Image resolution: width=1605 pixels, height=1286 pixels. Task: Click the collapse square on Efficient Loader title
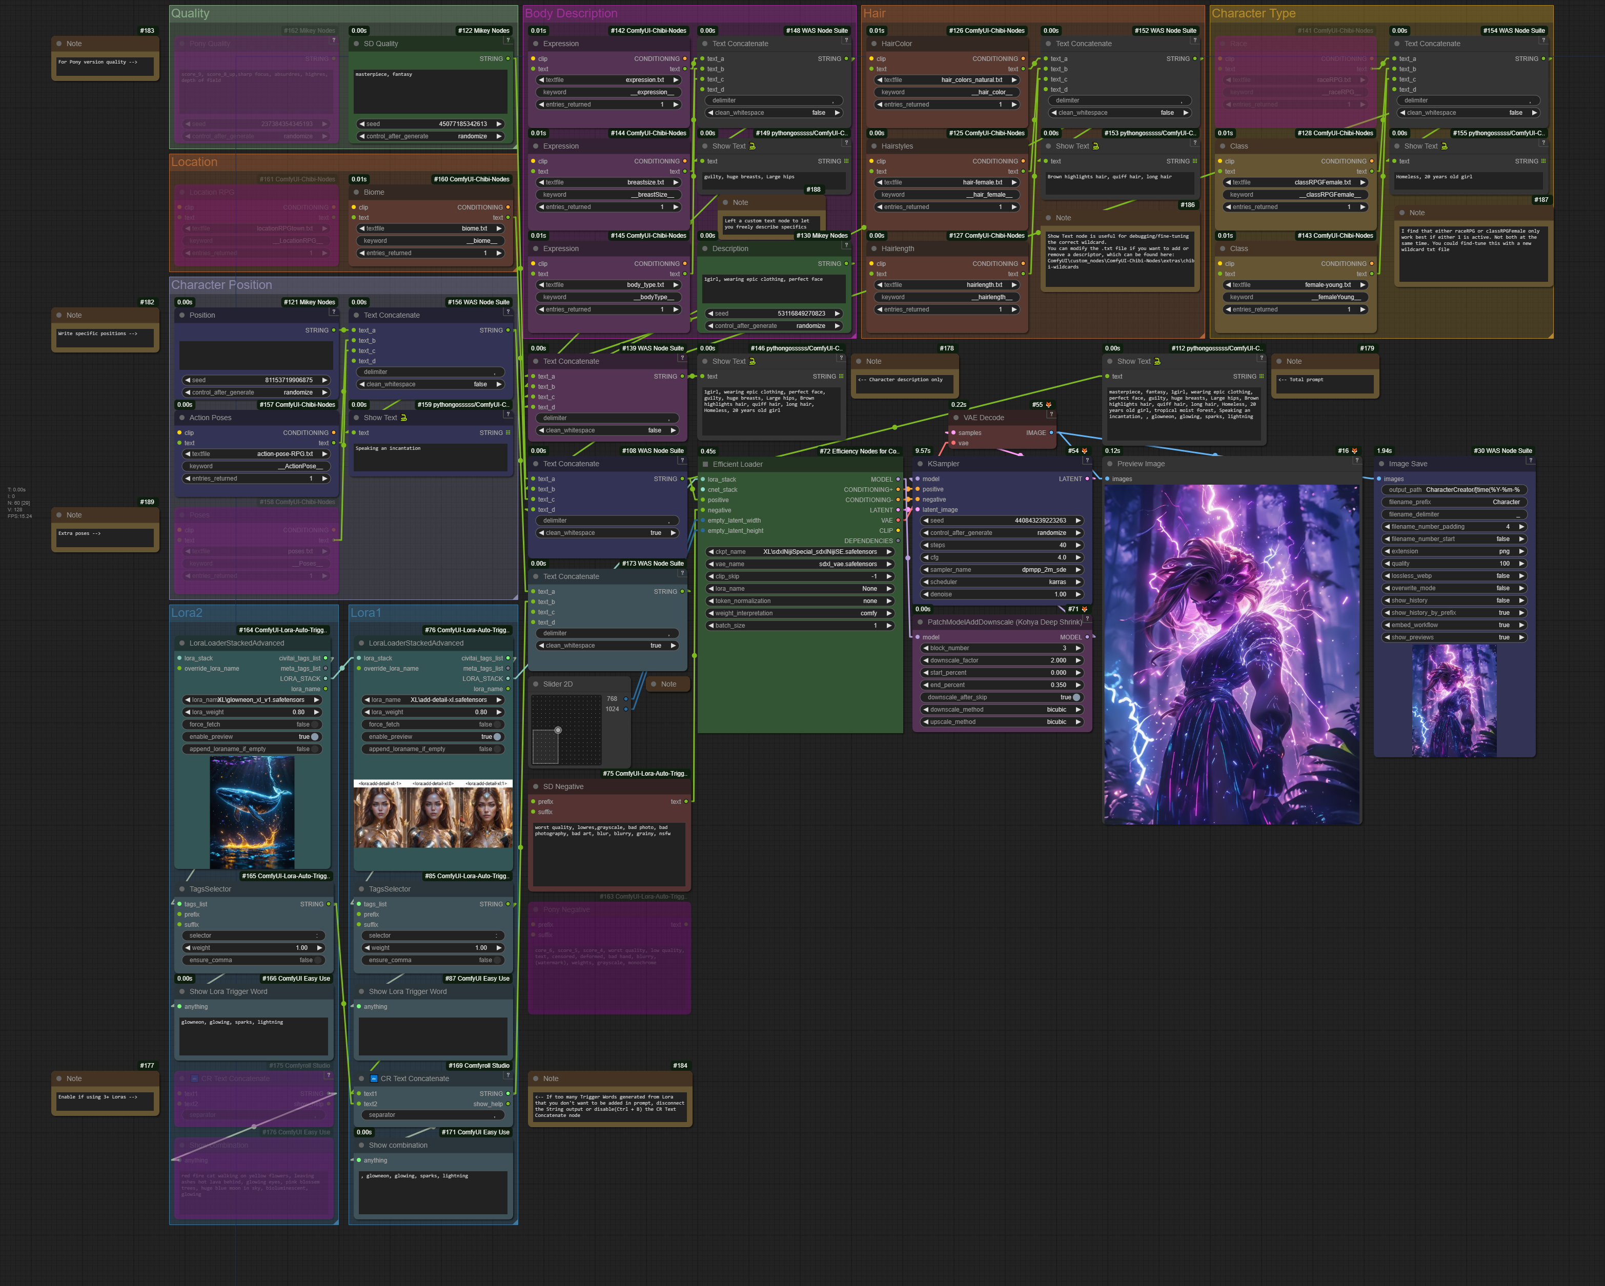(x=705, y=464)
